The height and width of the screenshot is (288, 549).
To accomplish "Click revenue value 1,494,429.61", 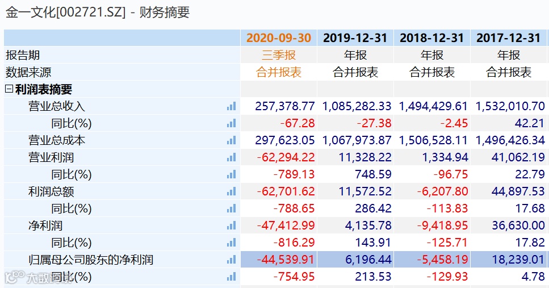I will [433, 106].
